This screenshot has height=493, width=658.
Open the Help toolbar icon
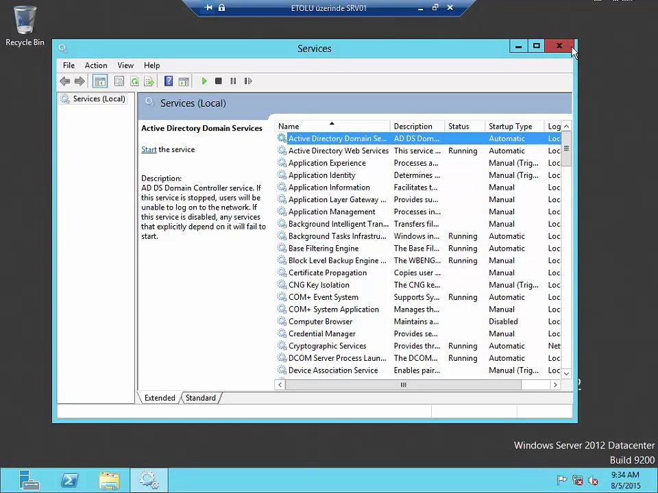tap(169, 81)
